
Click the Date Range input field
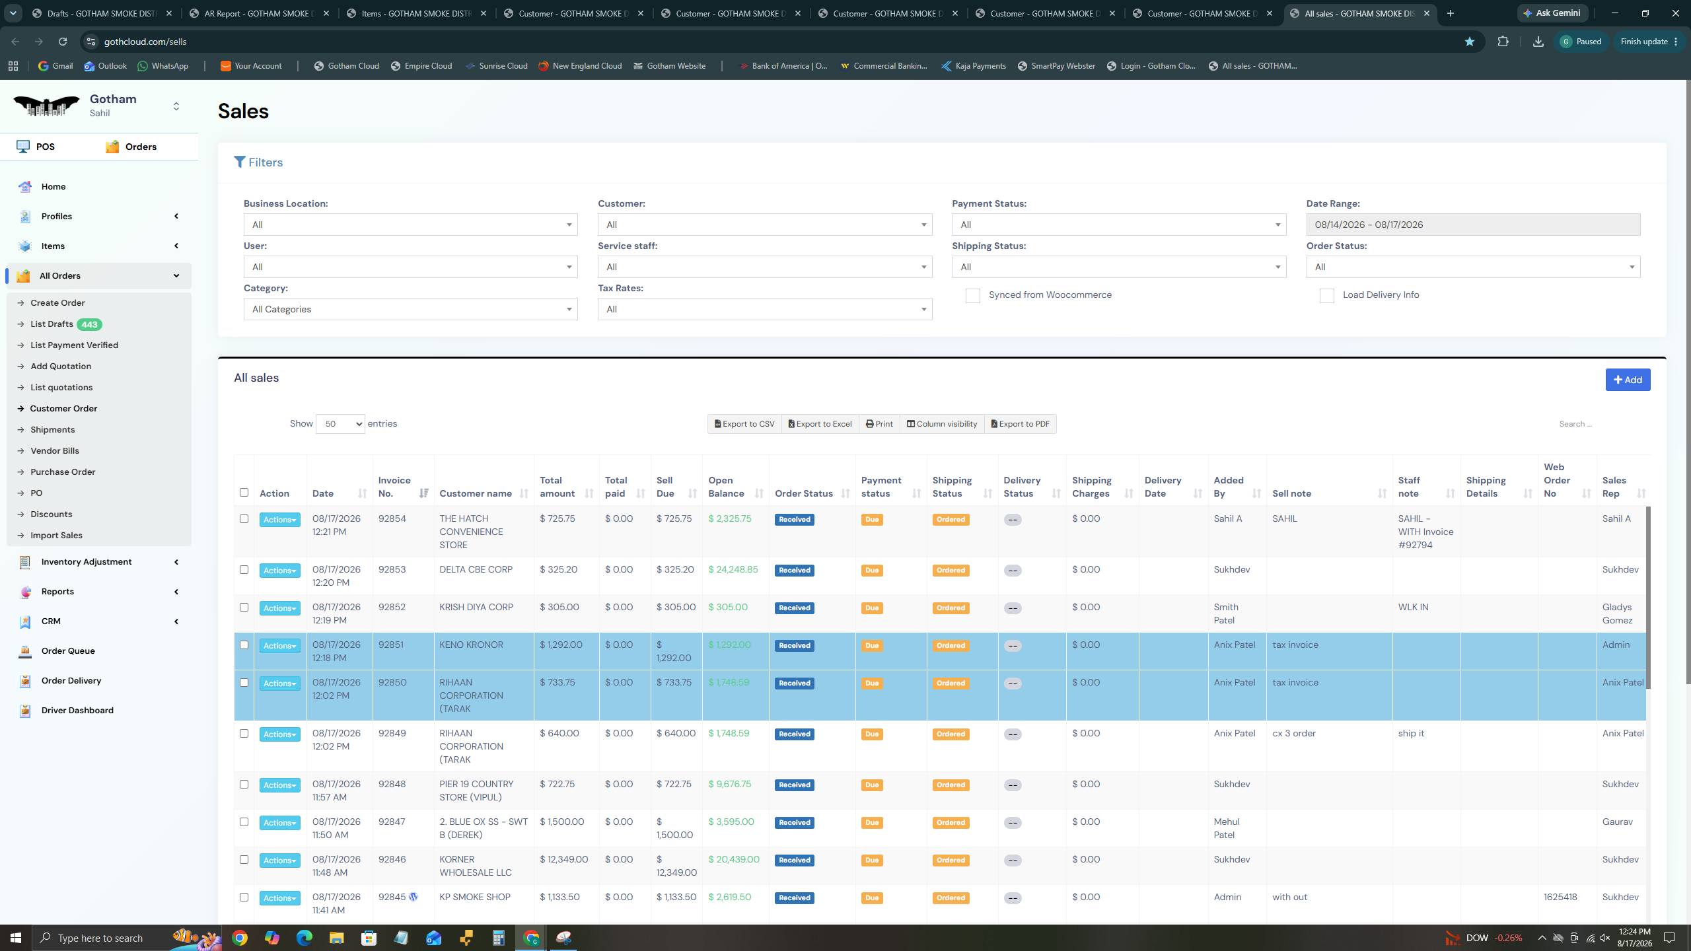(1473, 225)
